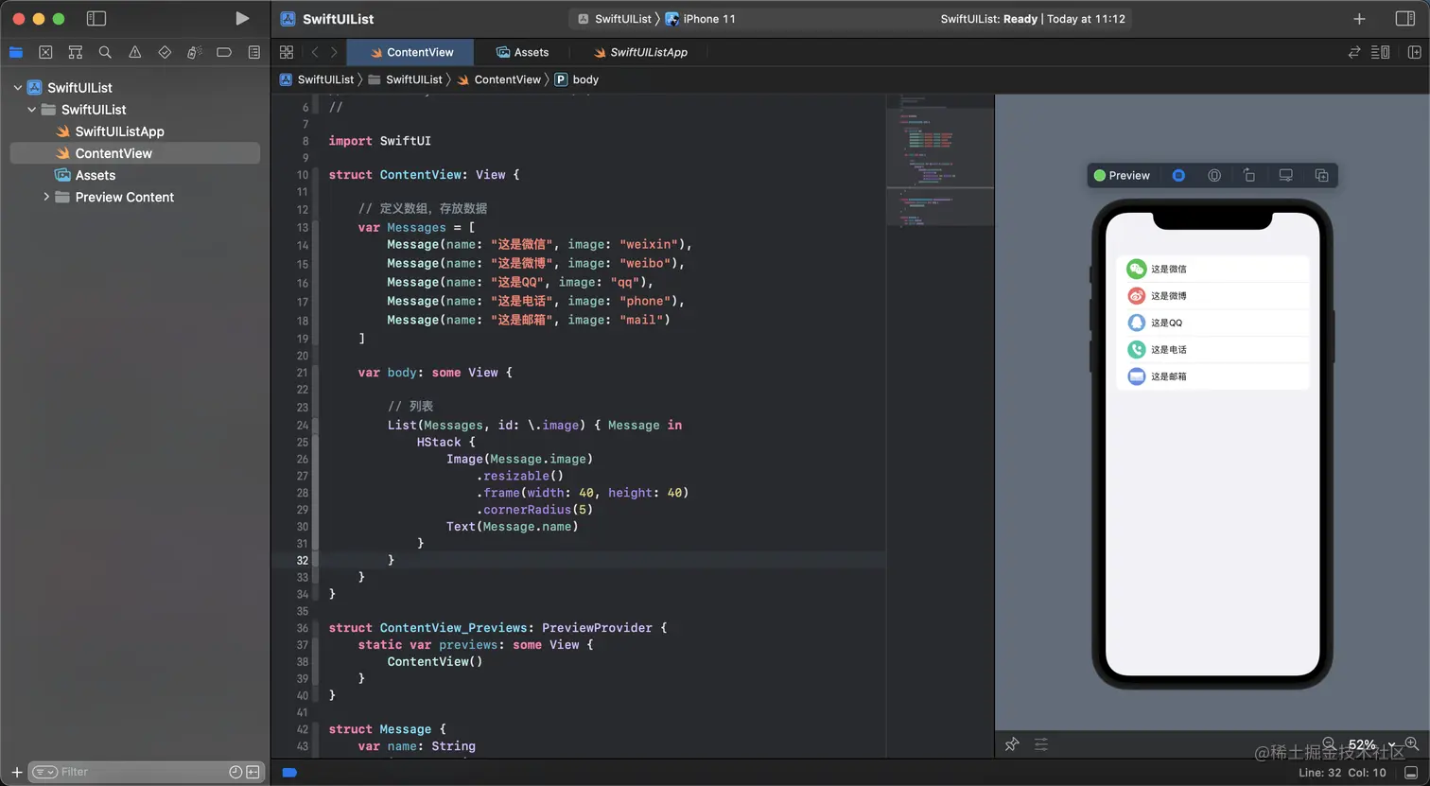Toggle the navigator sidebar visibility
Image resolution: width=1430 pixels, height=786 pixels.
(96, 18)
